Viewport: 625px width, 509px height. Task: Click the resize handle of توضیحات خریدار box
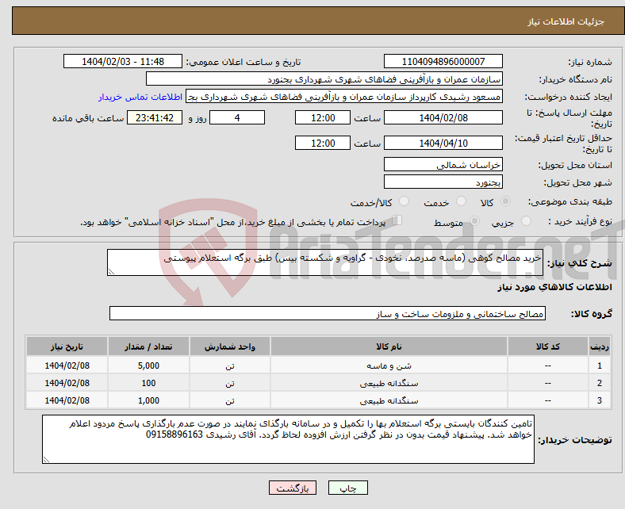[46, 460]
